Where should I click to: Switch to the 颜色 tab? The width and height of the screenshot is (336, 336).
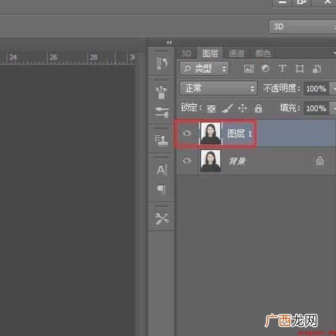coord(263,53)
